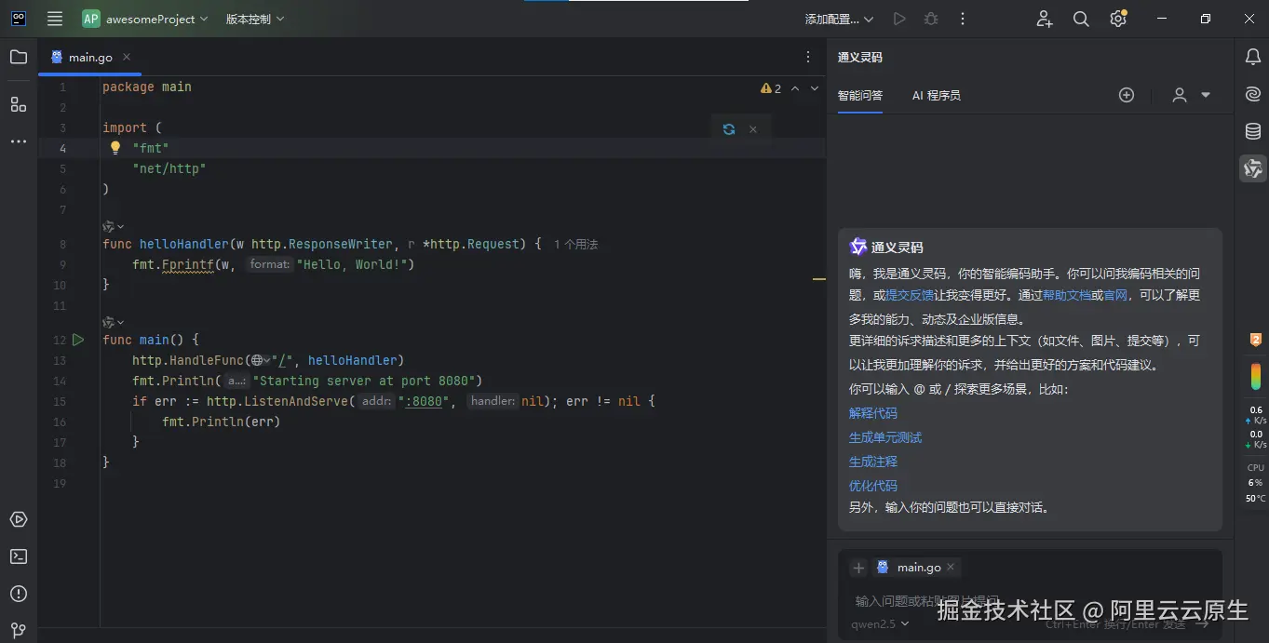Viewport: 1269px width, 643px height.
Task: Click the Run button in top toolbar
Action: [898, 19]
